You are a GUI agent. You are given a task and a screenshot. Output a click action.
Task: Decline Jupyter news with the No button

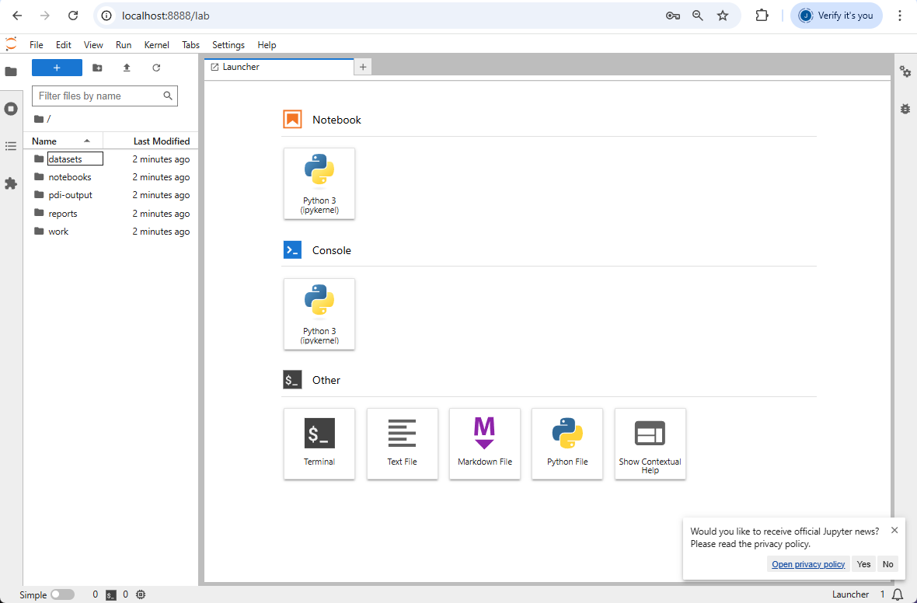coord(887,564)
